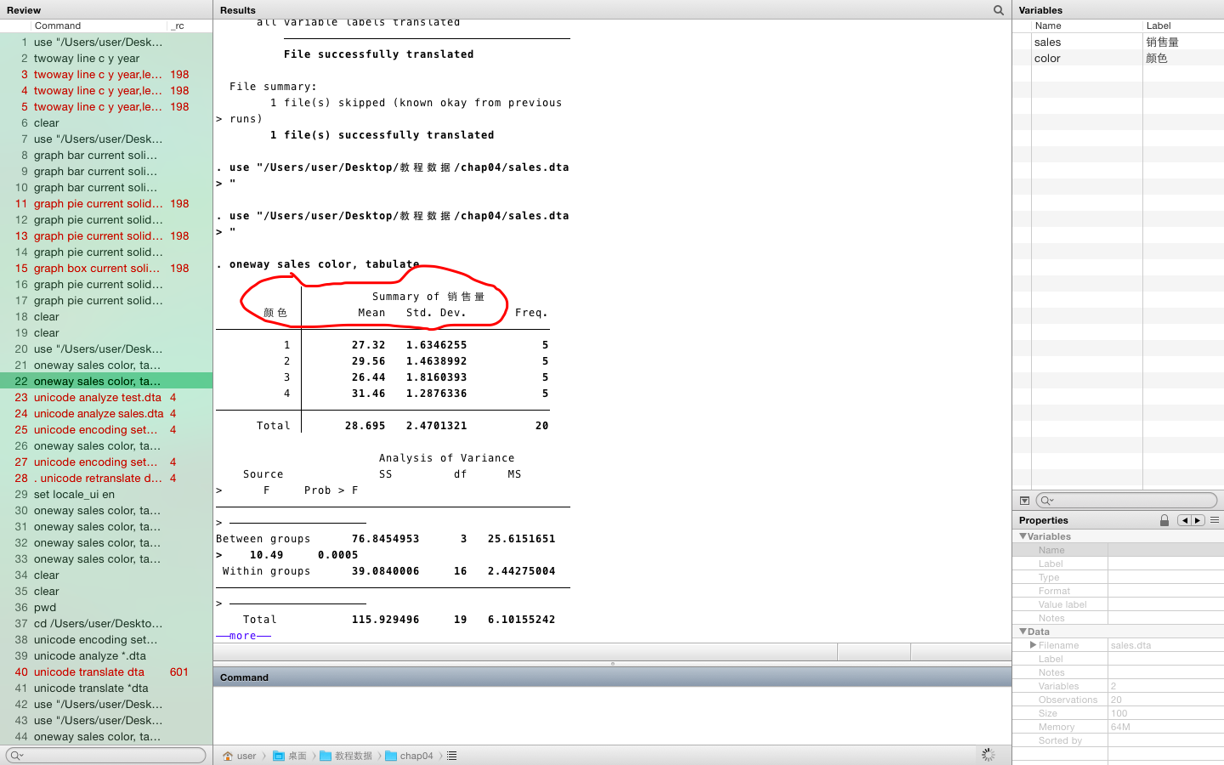Click in the Command input area
The height and width of the screenshot is (765, 1224).
click(x=612, y=714)
